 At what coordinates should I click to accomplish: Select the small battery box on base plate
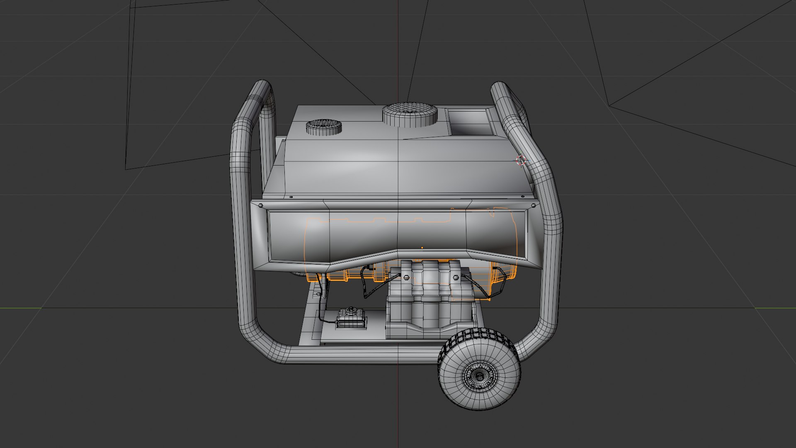[x=351, y=319]
